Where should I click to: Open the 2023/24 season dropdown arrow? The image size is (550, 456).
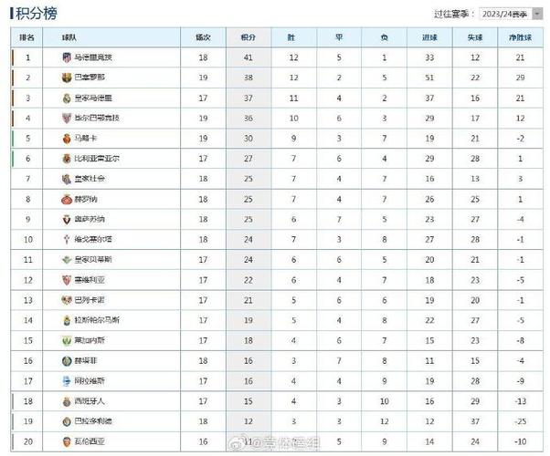click(x=537, y=14)
